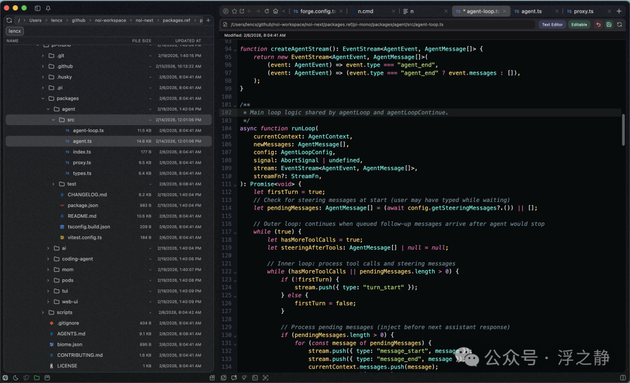630x383 pixels.
Task: Click the smiley face icon beside the editor tabs
Action: tap(226, 11)
